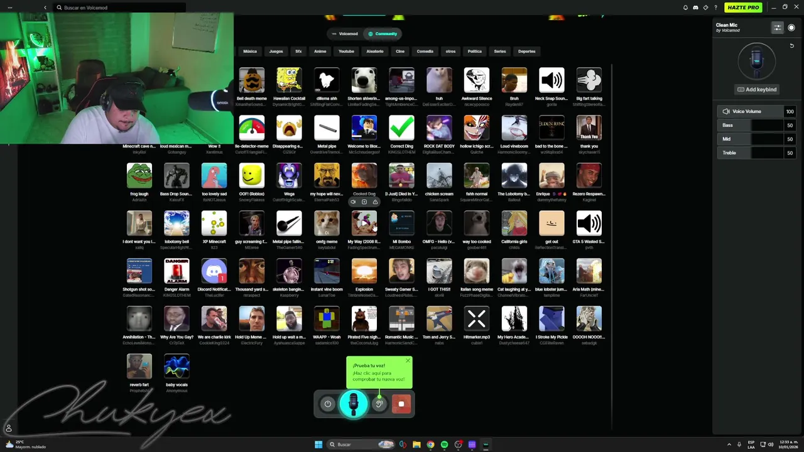Click the Buscar en Voicemod search field
804x452 pixels.
119,8
